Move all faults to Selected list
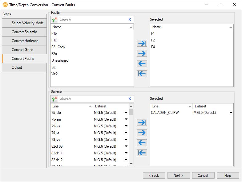The width and height of the screenshot is (242, 182). [x=142, y=43]
